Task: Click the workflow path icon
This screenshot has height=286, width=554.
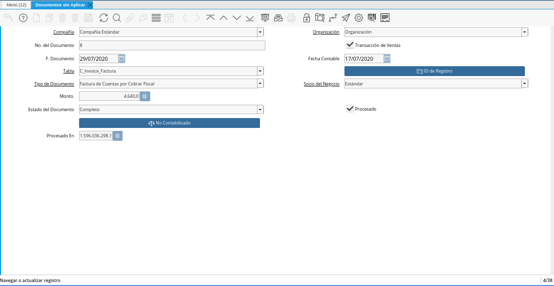Action: [x=333, y=18]
